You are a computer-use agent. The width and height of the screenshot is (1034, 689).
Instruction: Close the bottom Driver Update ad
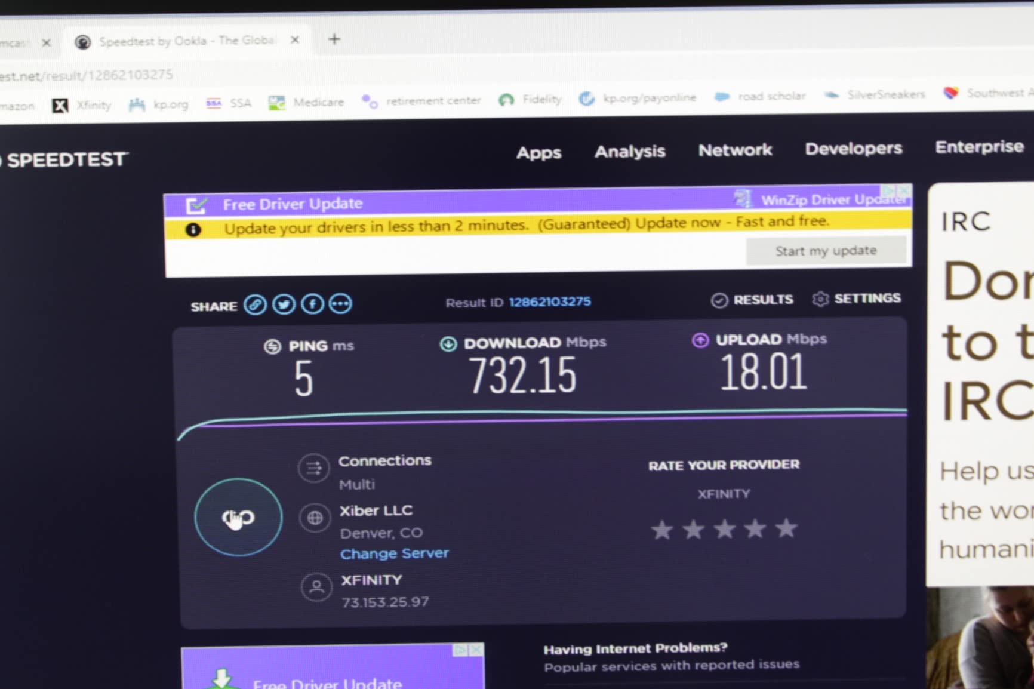476,650
